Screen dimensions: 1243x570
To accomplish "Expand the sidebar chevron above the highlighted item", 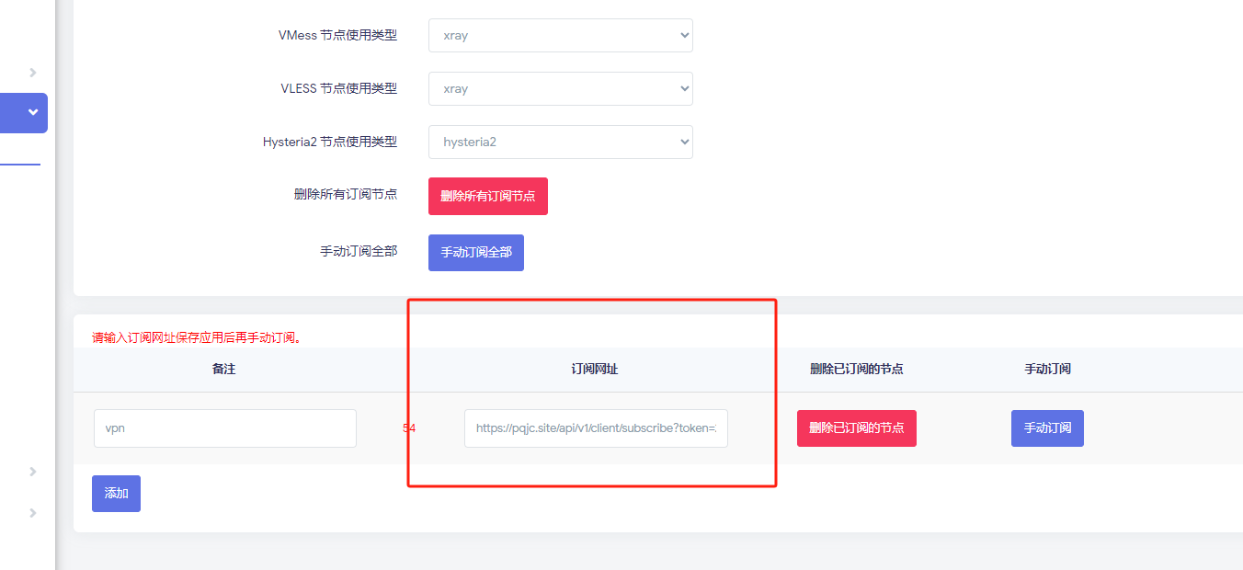I will click(33, 72).
